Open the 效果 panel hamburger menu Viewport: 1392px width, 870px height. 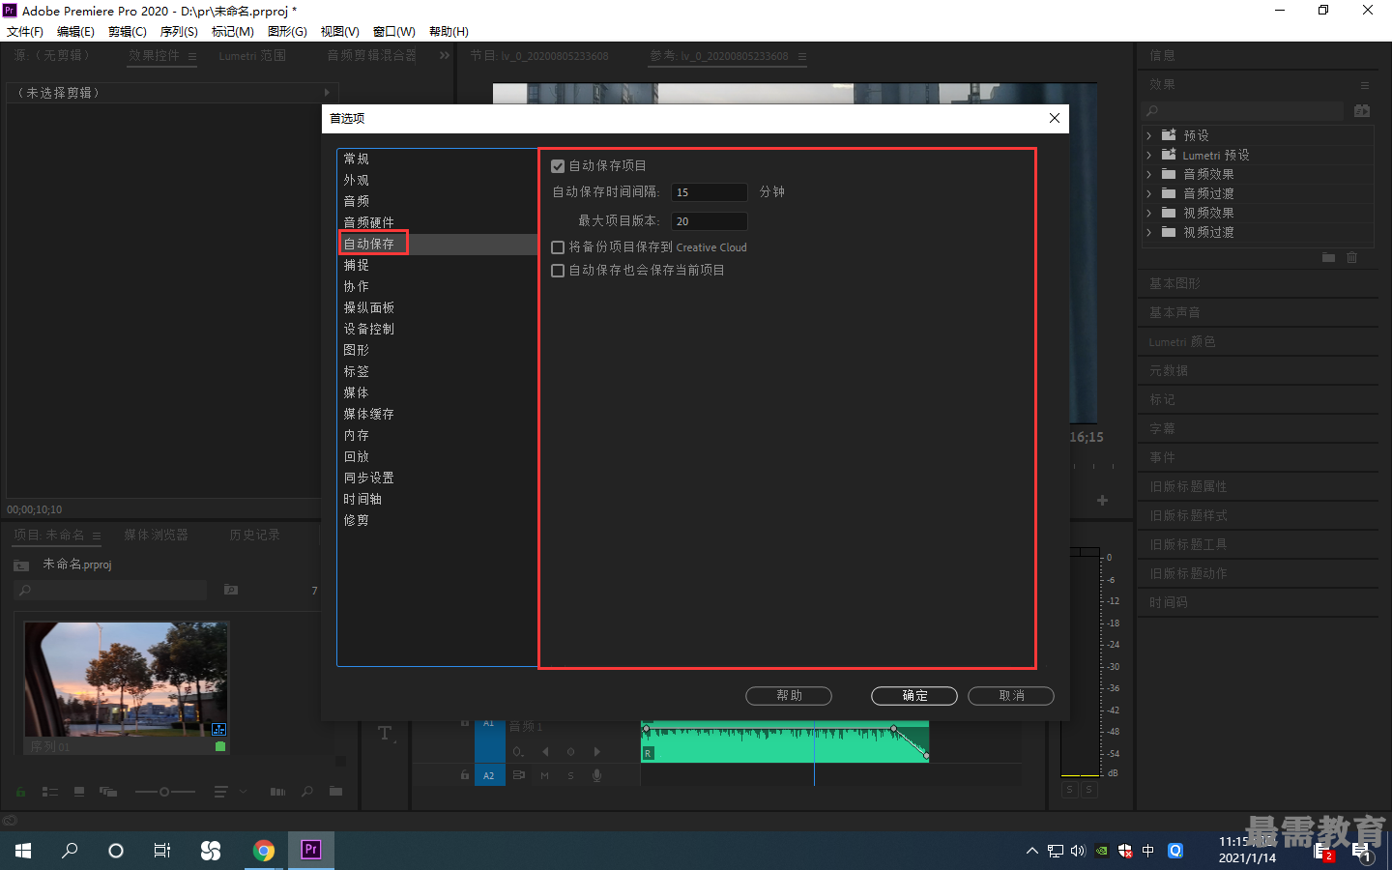coord(1365,85)
